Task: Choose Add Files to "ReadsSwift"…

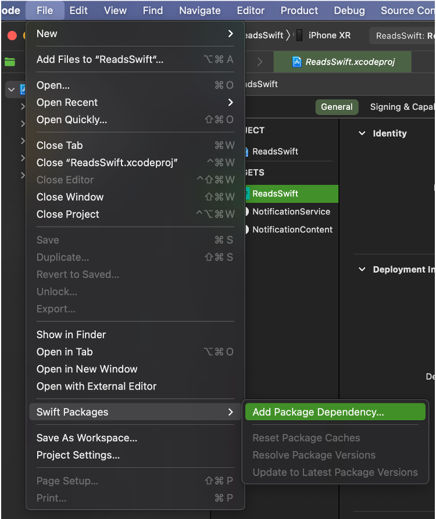Action: [x=135, y=60]
